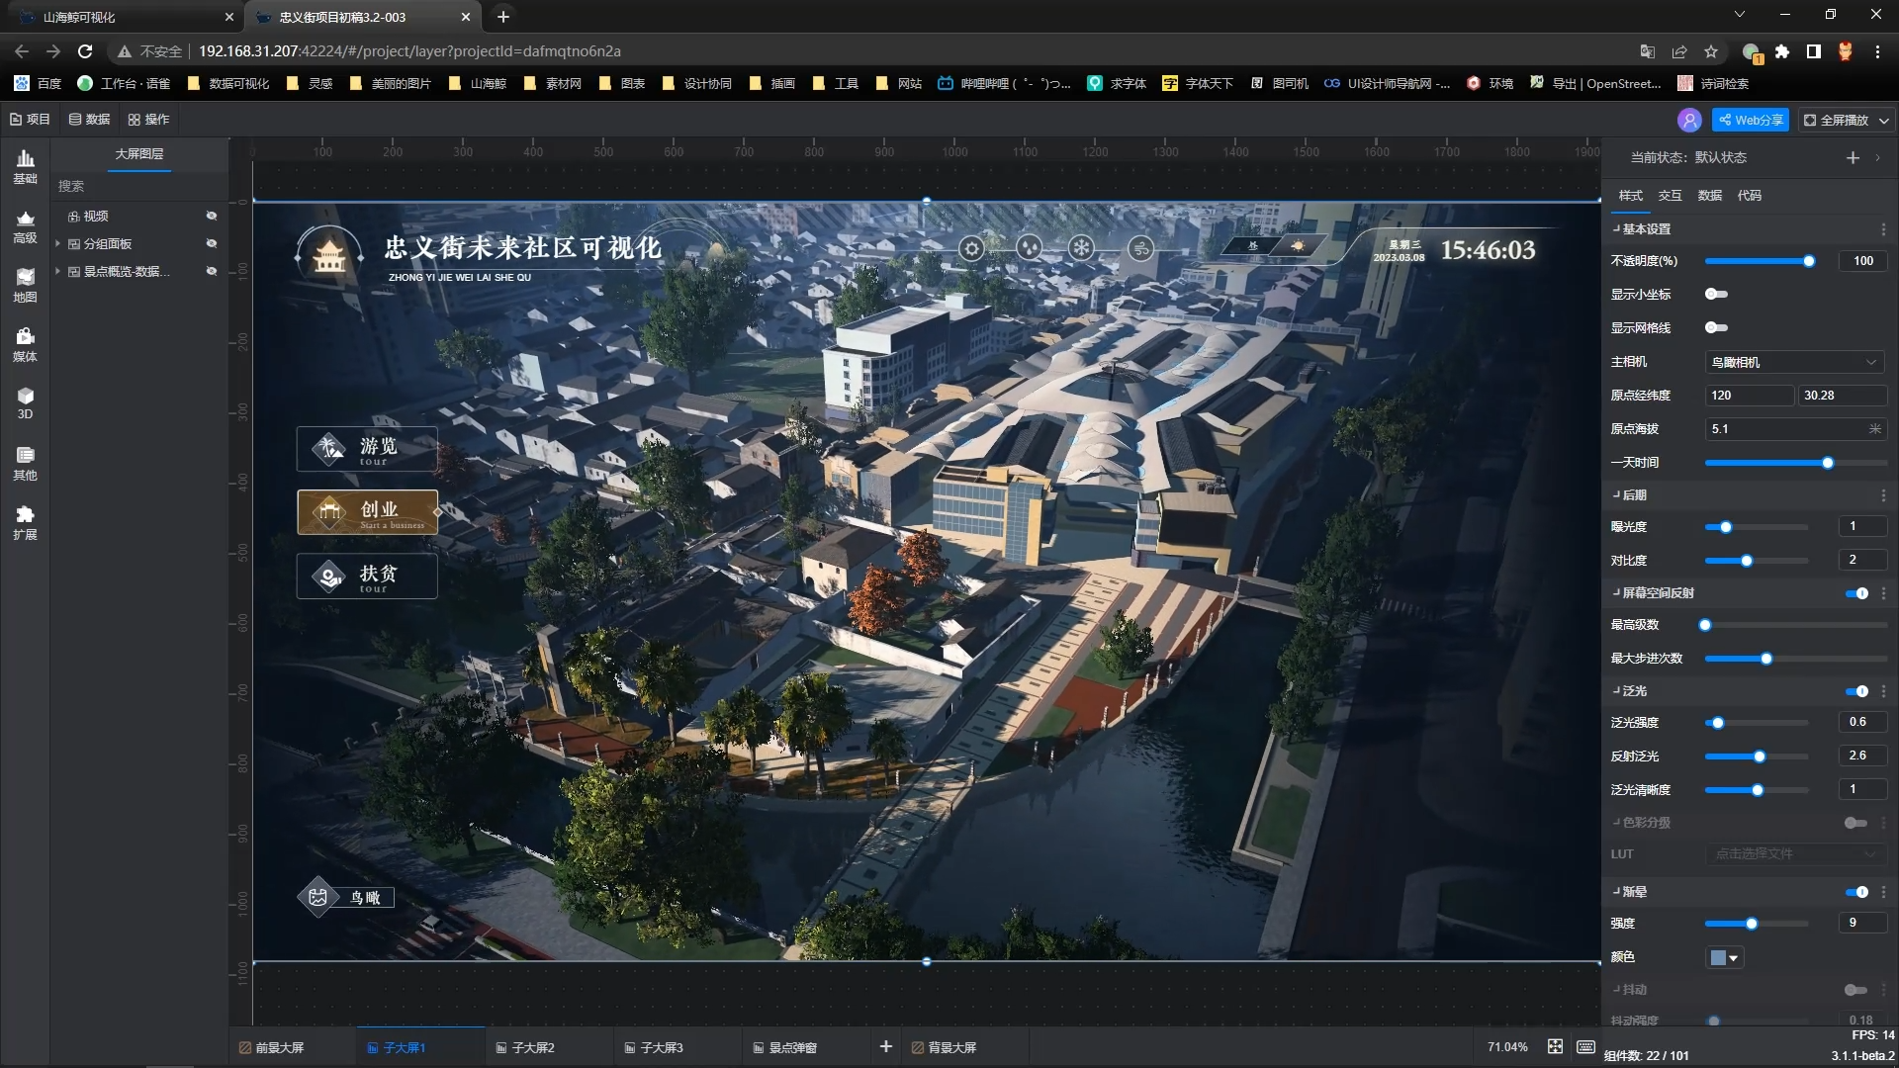
Task: Expand the 分组面板 layer tree item
Action: click(58, 243)
